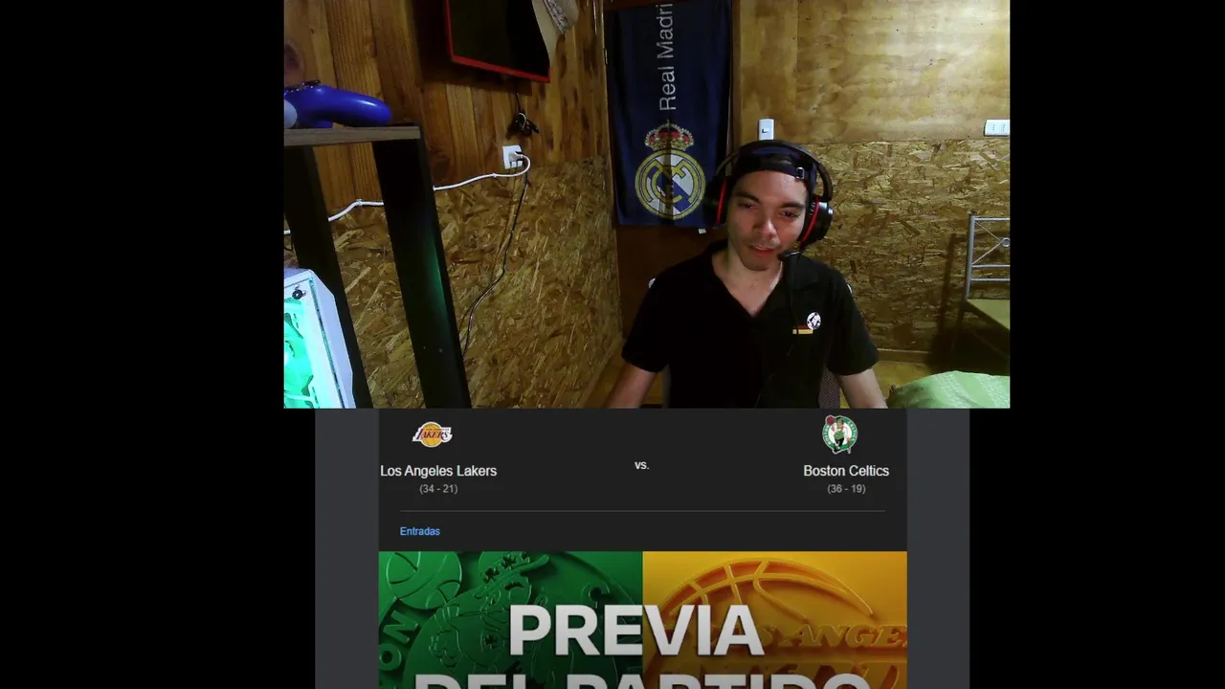Select the Los Angeles Lakers team name
The image size is (1225, 689).
pos(438,471)
